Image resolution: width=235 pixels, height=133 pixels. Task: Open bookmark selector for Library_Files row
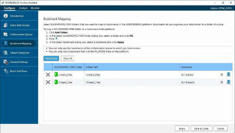point(229,75)
